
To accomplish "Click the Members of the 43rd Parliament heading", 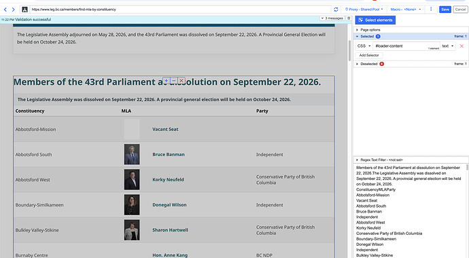I will point(167,82).
